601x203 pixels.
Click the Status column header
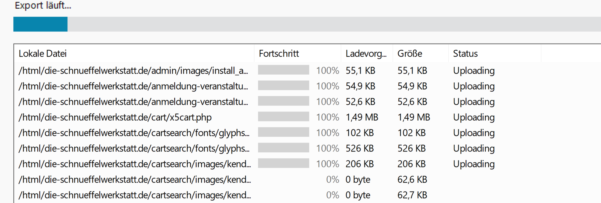pos(465,54)
